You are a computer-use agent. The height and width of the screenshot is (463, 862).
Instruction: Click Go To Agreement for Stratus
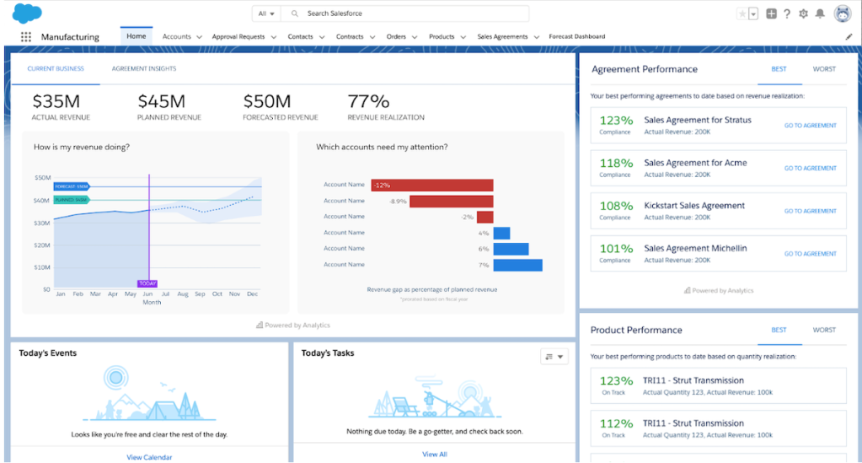[810, 126]
